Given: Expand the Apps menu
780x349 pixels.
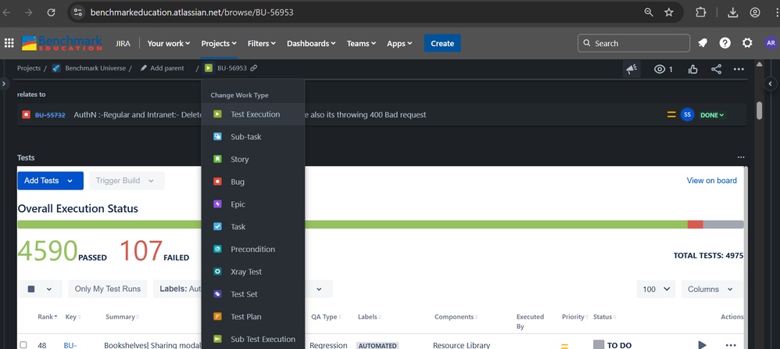Looking at the screenshot, I should pos(399,43).
